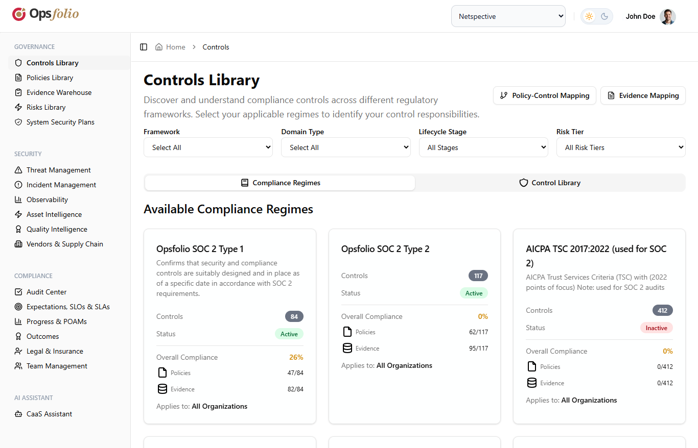Launch the CaaS Assistant
The height and width of the screenshot is (448, 698).
point(49,414)
